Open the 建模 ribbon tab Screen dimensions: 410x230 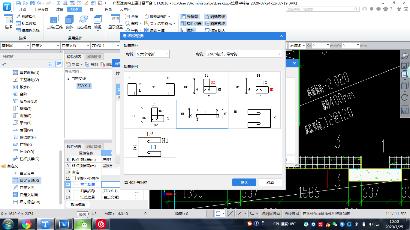coord(60,9)
